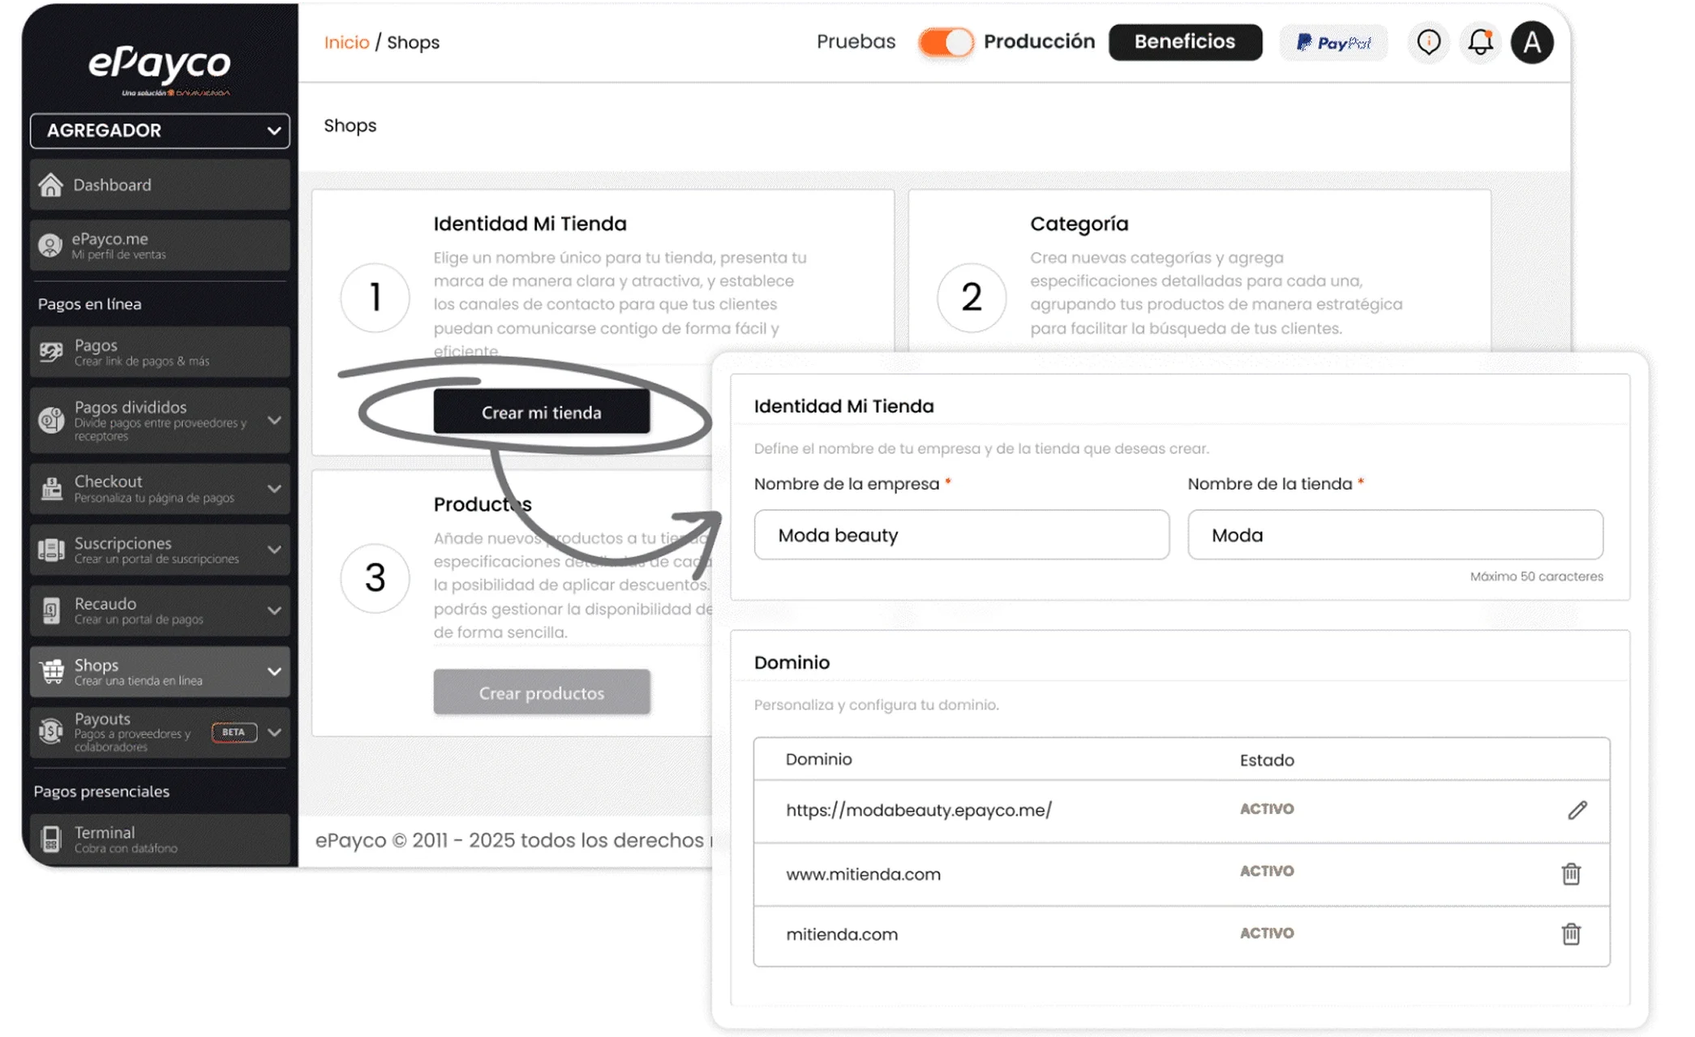Image resolution: width=1695 pixels, height=1037 pixels.
Task: Select ePayco.me sales profile item
Action: (x=160, y=245)
